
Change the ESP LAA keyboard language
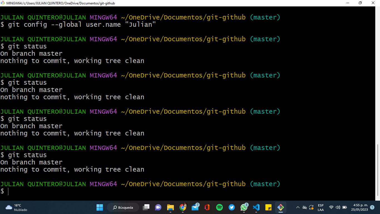click(321, 208)
